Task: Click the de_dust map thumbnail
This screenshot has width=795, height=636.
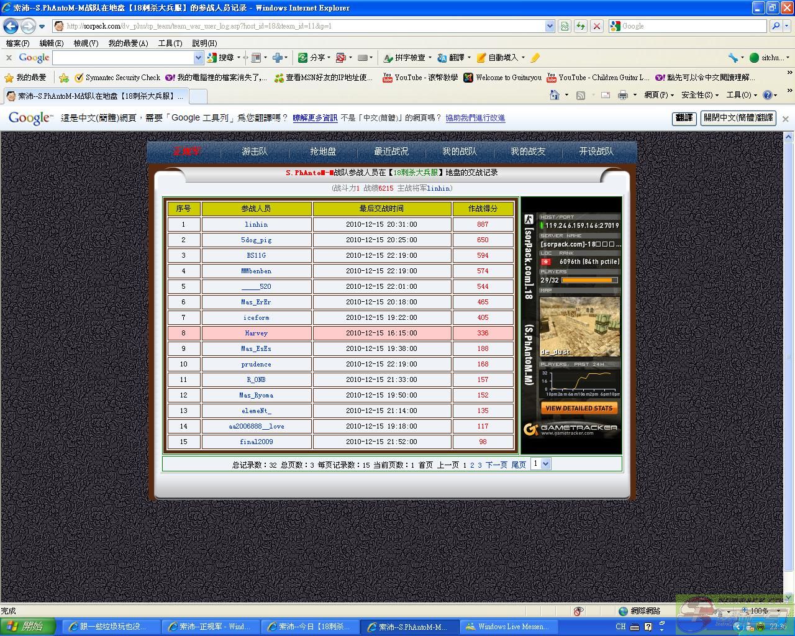Action: [579, 326]
